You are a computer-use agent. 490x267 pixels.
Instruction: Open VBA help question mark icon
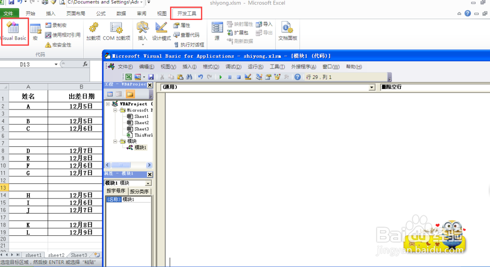(x=297, y=77)
